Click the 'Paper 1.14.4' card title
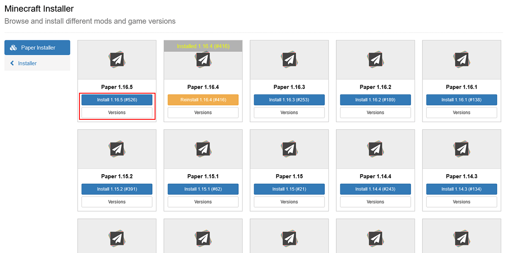This screenshot has height=253, width=507. point(376,177)
